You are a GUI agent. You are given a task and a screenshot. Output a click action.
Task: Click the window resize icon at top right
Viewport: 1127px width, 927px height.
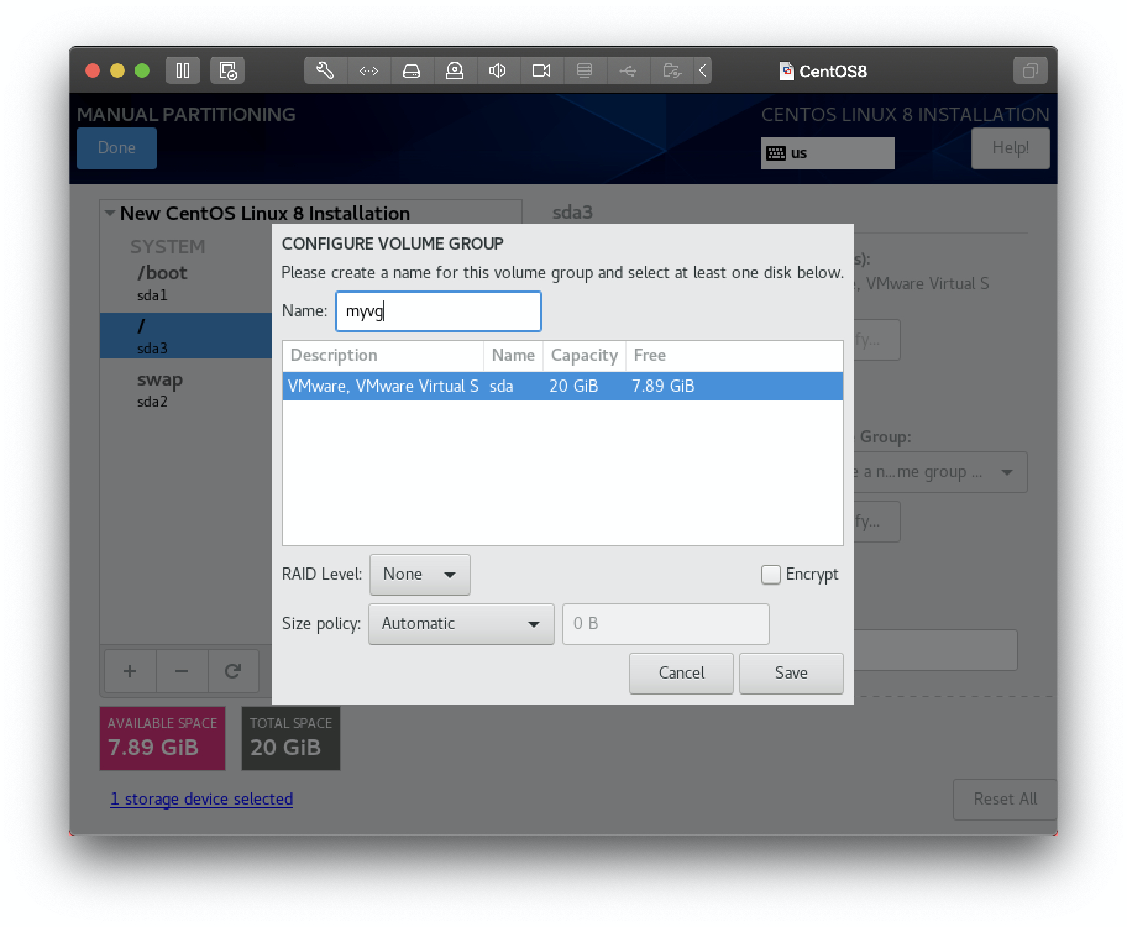(1030, 70)
